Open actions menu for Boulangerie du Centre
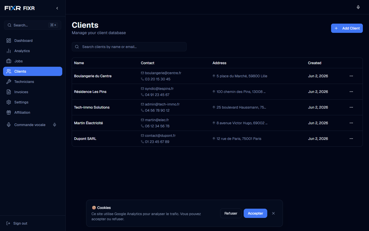 [351, 76]
